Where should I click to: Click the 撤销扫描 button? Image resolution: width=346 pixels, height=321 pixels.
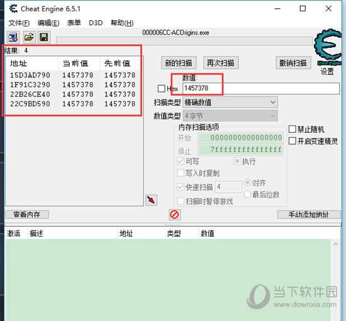coord(293,63)
